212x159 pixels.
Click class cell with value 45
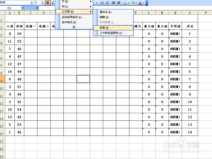pos(19,132)
